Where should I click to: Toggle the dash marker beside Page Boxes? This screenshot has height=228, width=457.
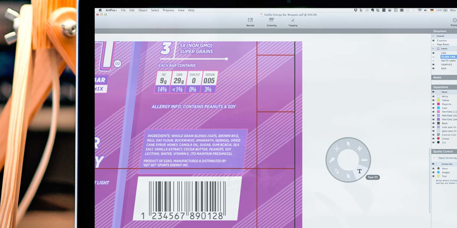434,45
